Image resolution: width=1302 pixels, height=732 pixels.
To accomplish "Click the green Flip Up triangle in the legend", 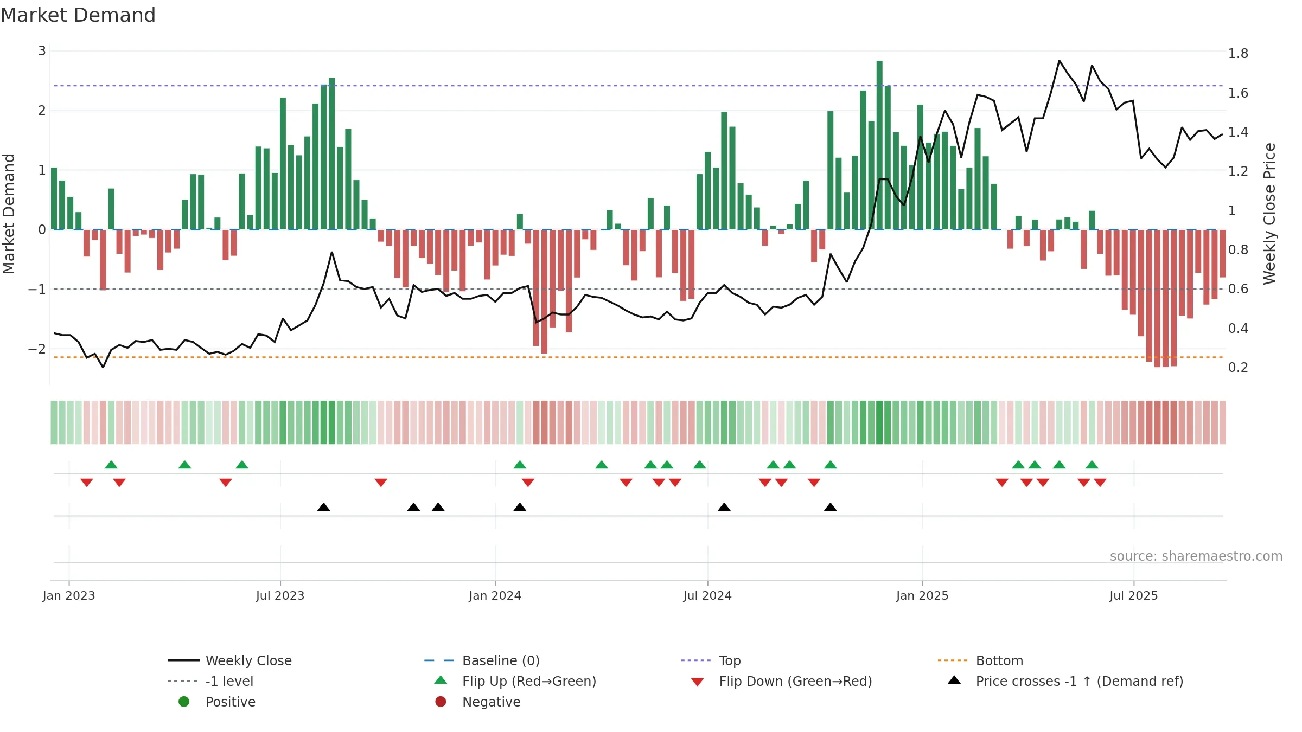I will [441, 680].
